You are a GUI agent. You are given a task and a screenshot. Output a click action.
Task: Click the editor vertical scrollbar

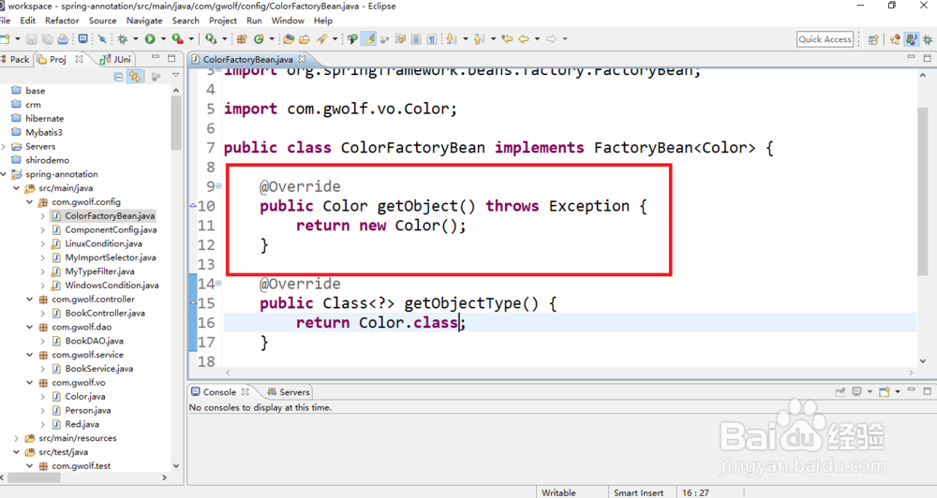(x=923, y=191)
